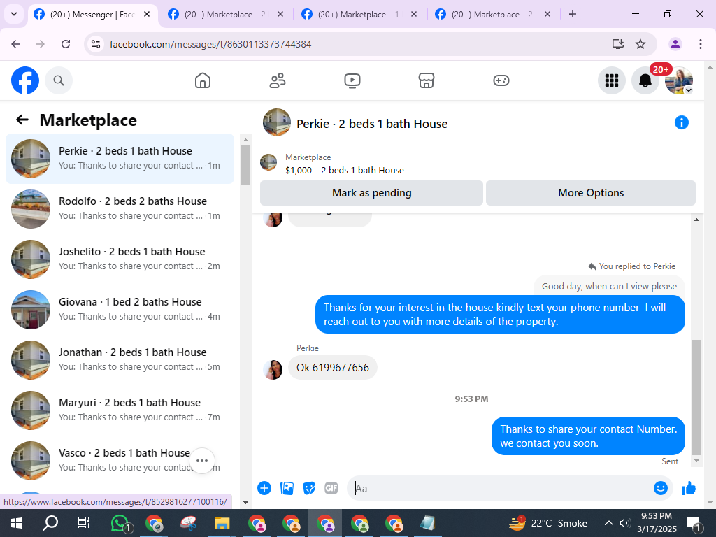Open the Maryuri conversation
Image resolution: width=716 pixels, height=537 pixels.
pos(120,410)
